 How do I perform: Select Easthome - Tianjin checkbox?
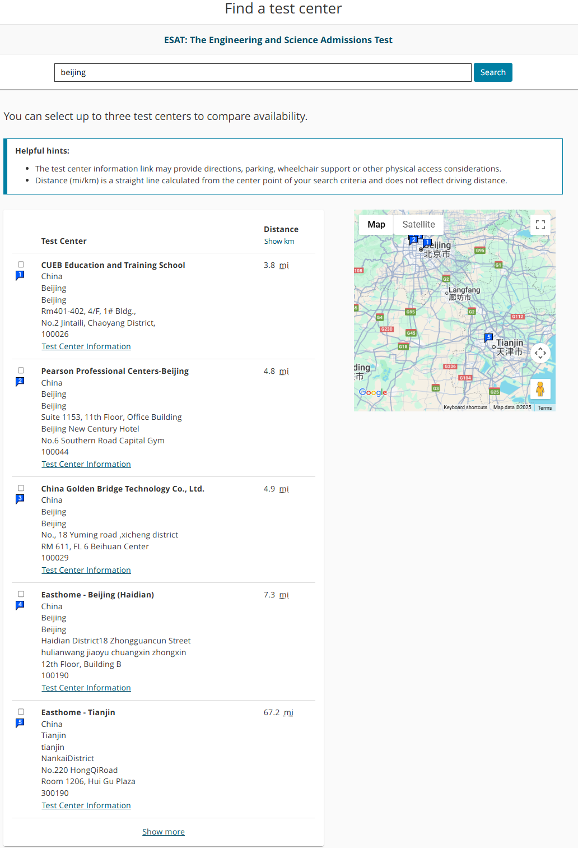[21, 712]
